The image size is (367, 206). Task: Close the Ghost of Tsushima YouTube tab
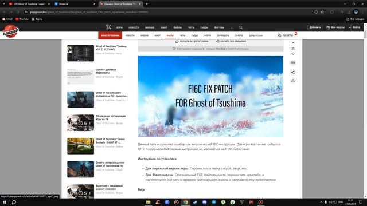pos(49,4)
